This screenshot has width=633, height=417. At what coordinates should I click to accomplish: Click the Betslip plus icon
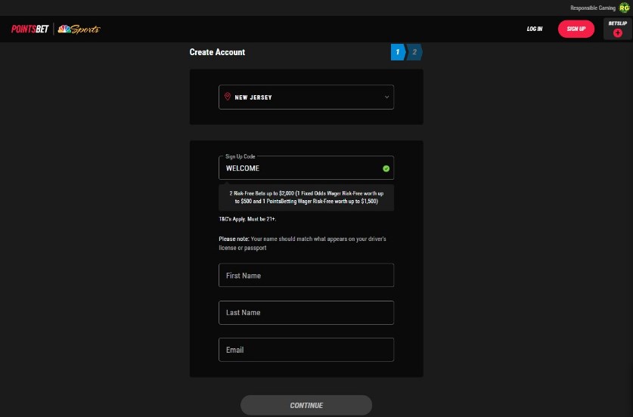click(618, 33)
